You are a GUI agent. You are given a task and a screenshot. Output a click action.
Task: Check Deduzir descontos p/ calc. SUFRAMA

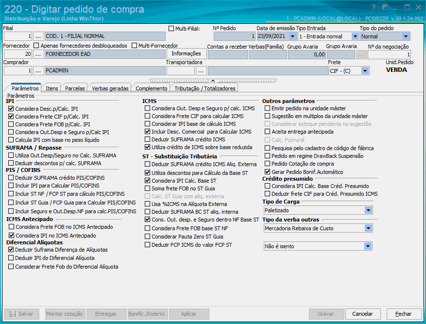point(11,163)
